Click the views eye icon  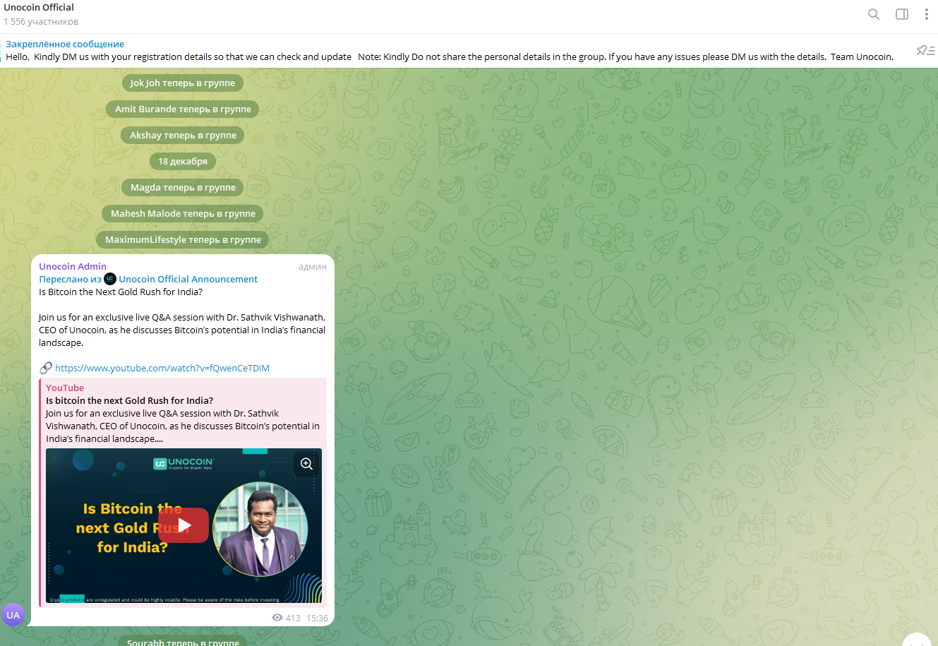[277, 618]
